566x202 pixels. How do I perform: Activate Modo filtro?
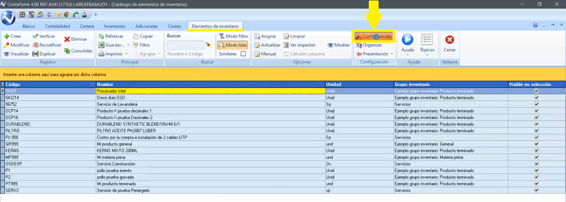click(233, 36)
